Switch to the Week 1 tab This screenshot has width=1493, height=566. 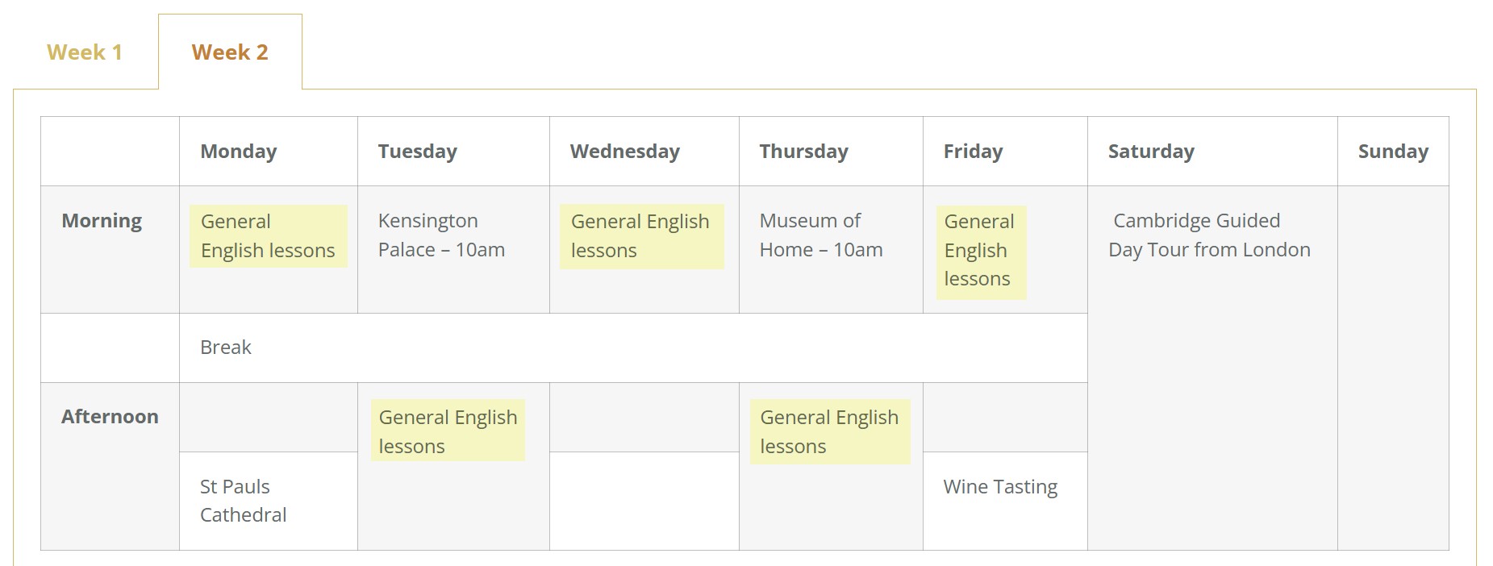(x=85, y=52)
